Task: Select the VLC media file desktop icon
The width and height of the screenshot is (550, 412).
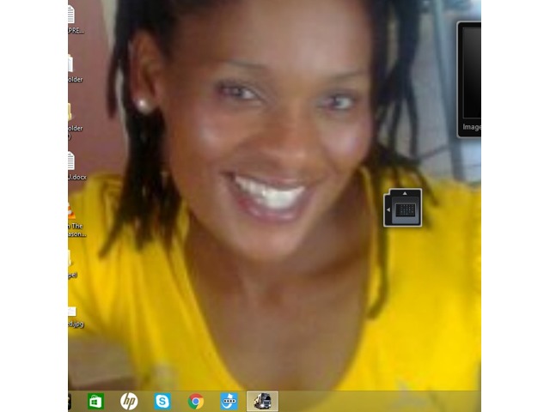Action: point(71,211)
